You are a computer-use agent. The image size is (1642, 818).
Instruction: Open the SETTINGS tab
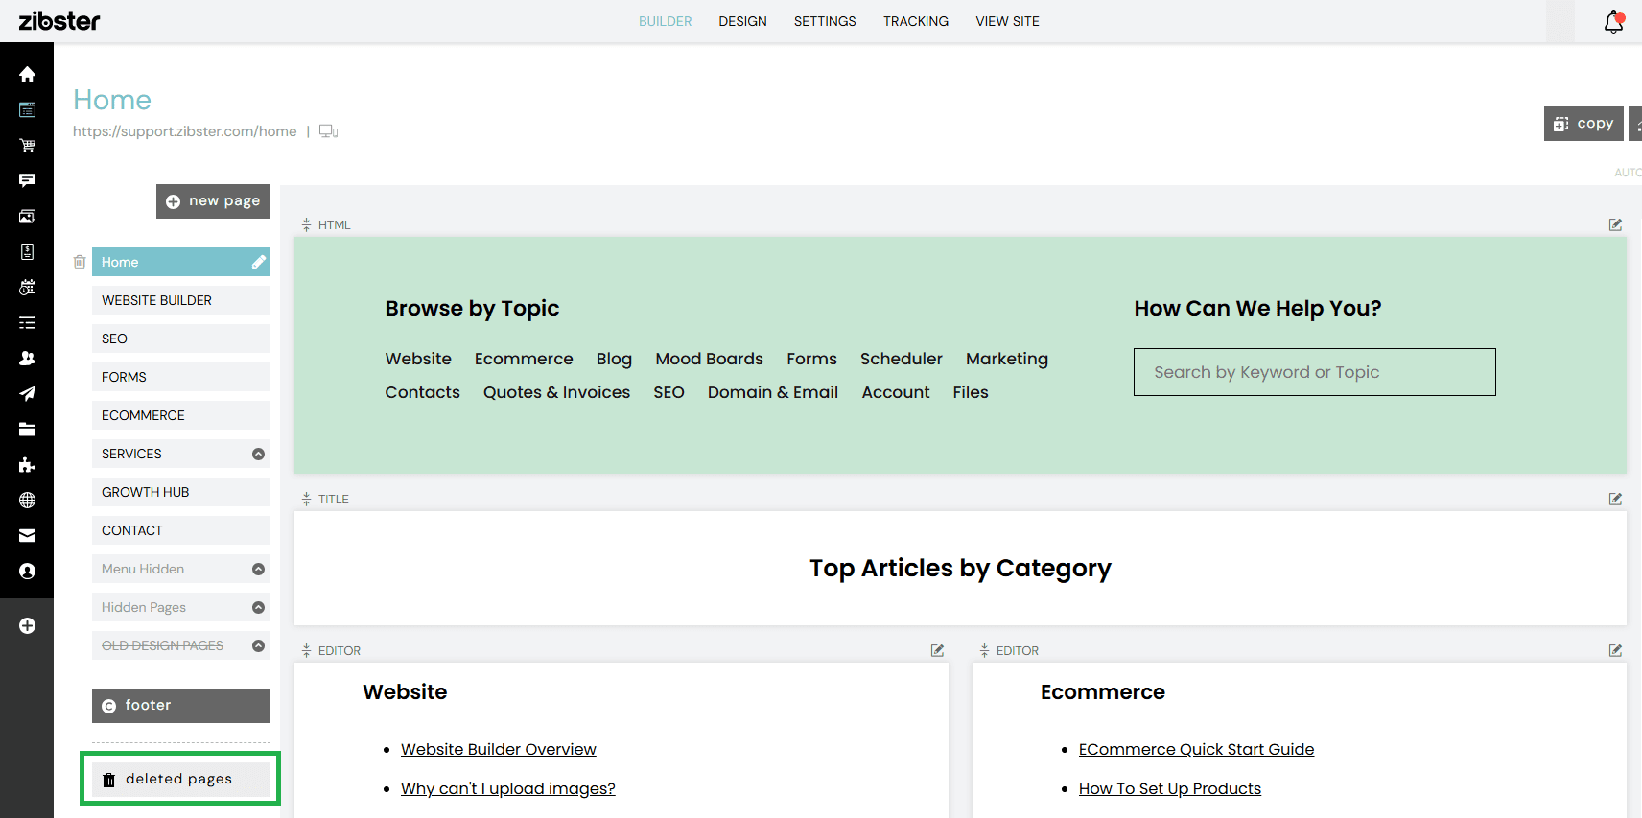(x=825, y=21)
